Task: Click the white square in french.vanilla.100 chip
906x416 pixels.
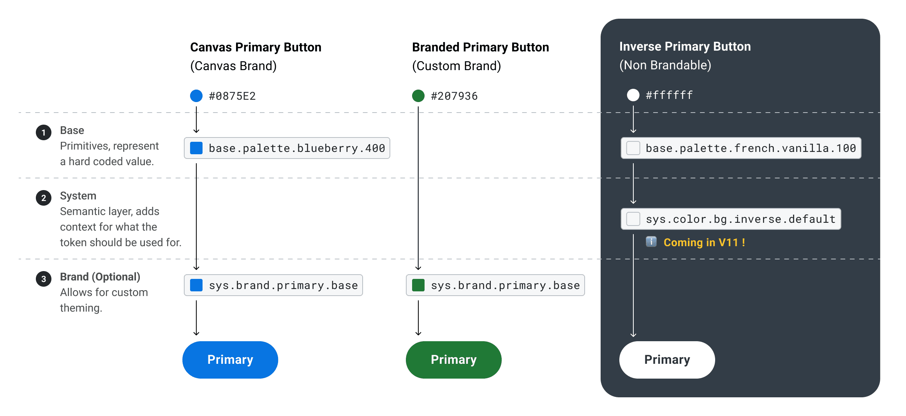Action: pyautogui.click(x=633, y=148)
